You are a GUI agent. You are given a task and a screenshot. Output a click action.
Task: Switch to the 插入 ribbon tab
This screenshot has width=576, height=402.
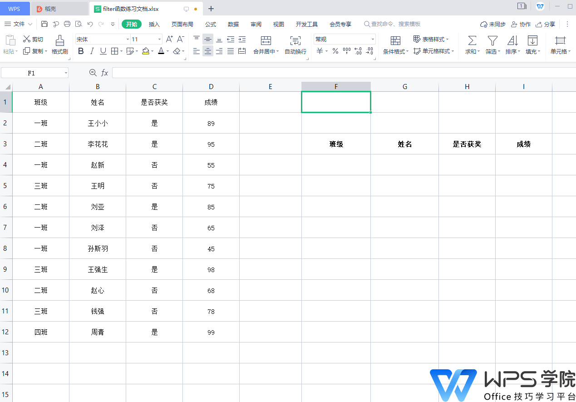pos(154,24)
